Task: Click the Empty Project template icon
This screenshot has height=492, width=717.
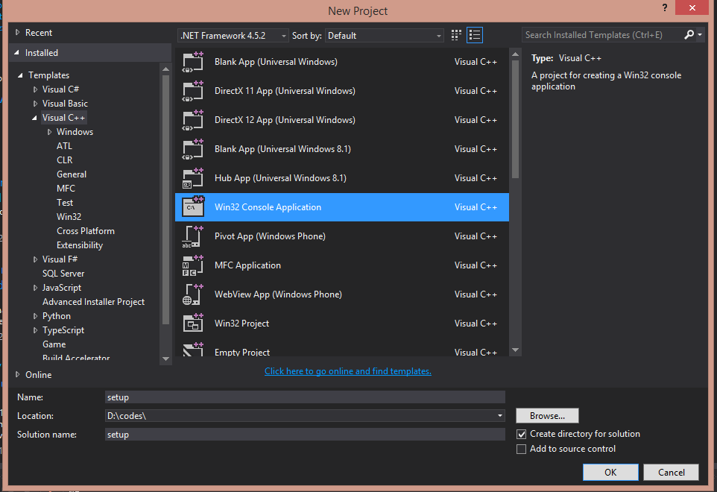Action: (192, 350)
